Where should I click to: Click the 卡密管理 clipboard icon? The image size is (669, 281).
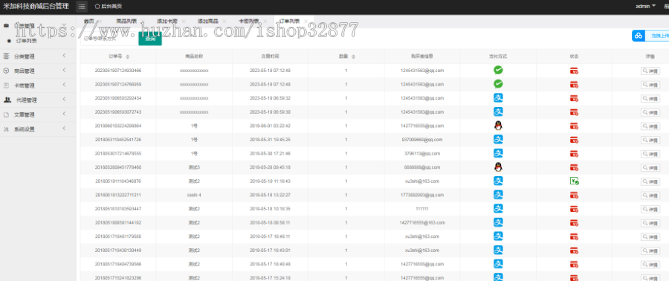click(6, 85)
